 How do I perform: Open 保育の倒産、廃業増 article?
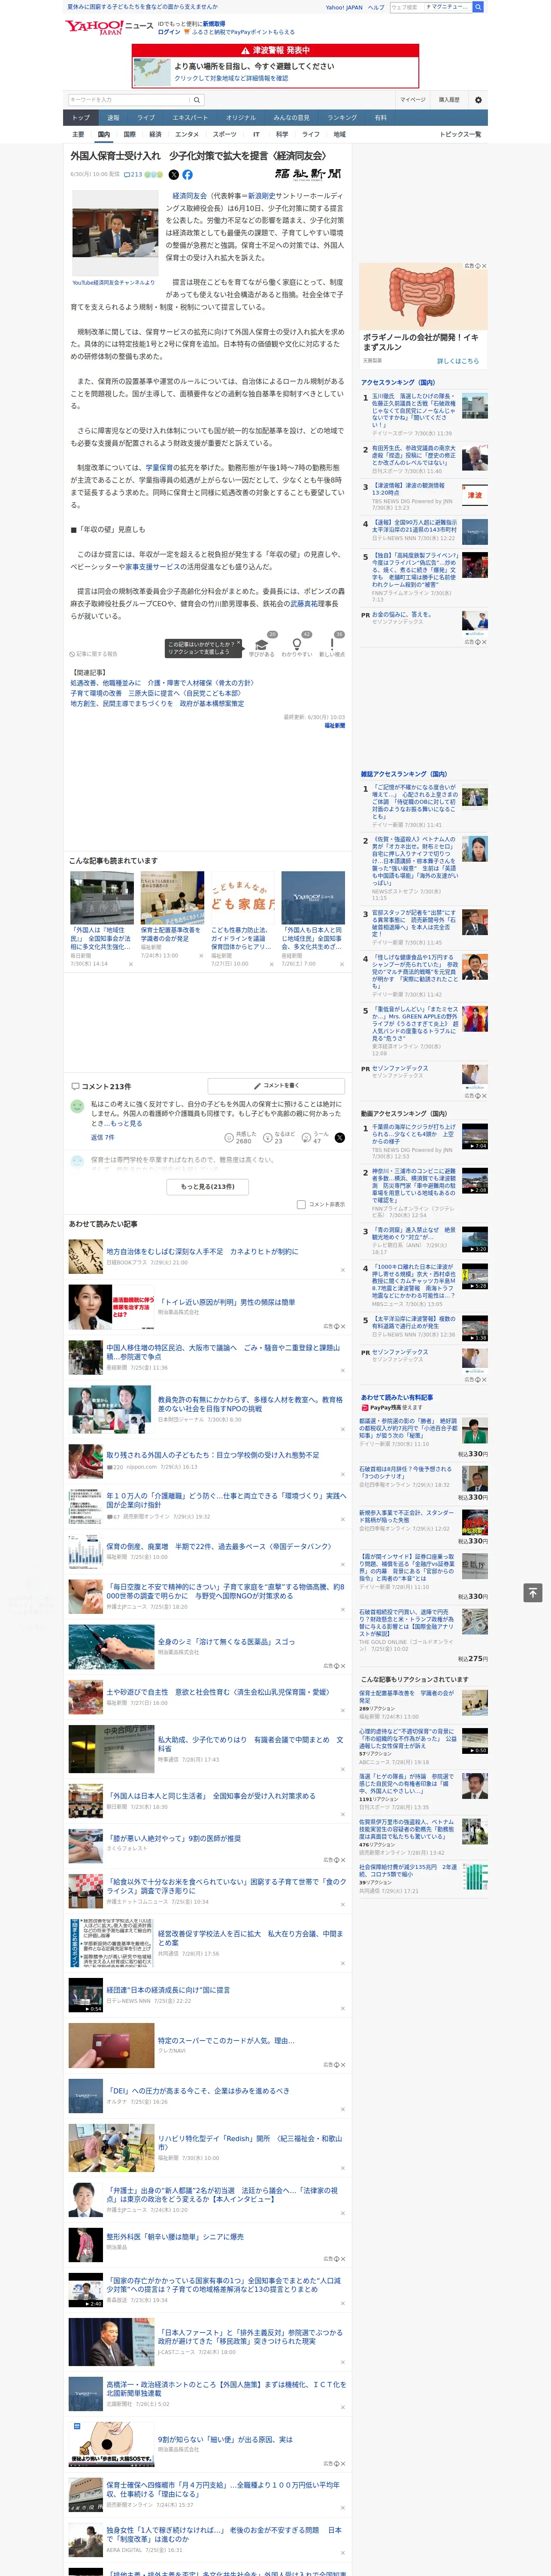(x=218, y=1546)
